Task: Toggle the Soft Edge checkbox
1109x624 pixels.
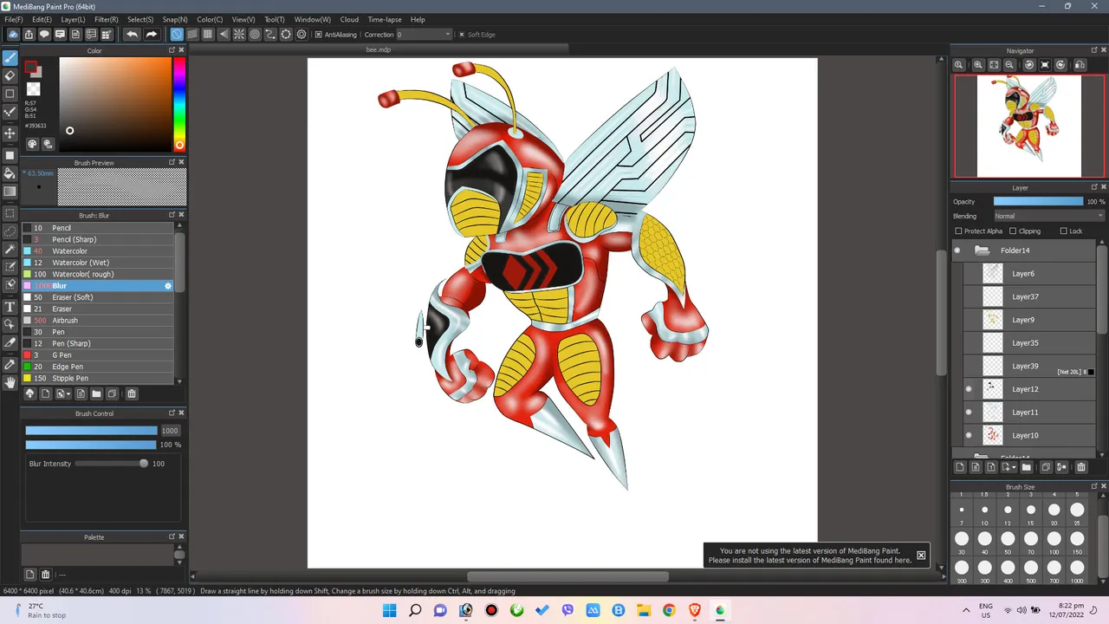Action: 462,35
